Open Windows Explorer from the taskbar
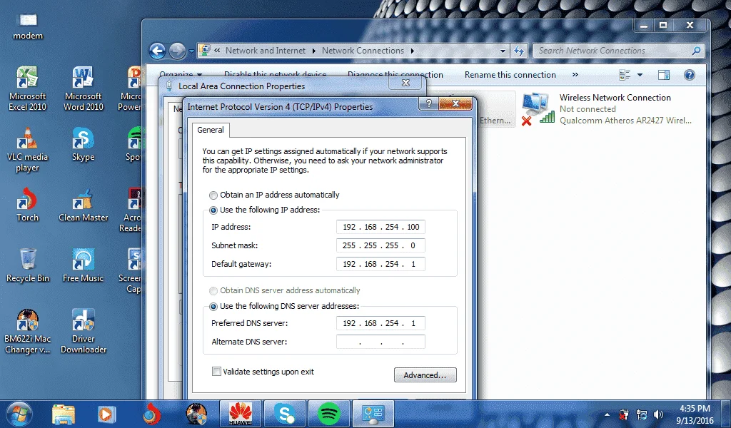This screenshot has height=428, width=731. 64,414
